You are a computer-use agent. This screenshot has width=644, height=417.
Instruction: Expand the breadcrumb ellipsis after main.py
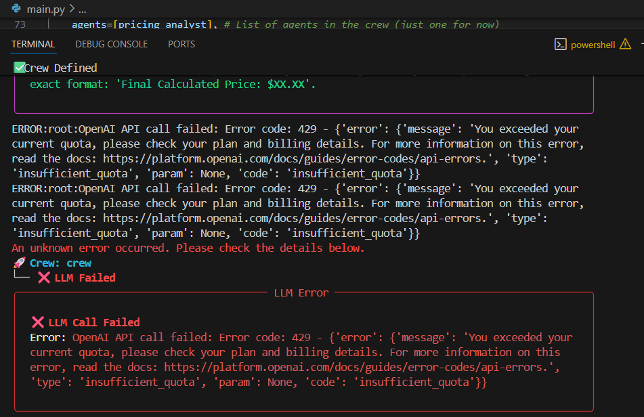coord(82,9)
